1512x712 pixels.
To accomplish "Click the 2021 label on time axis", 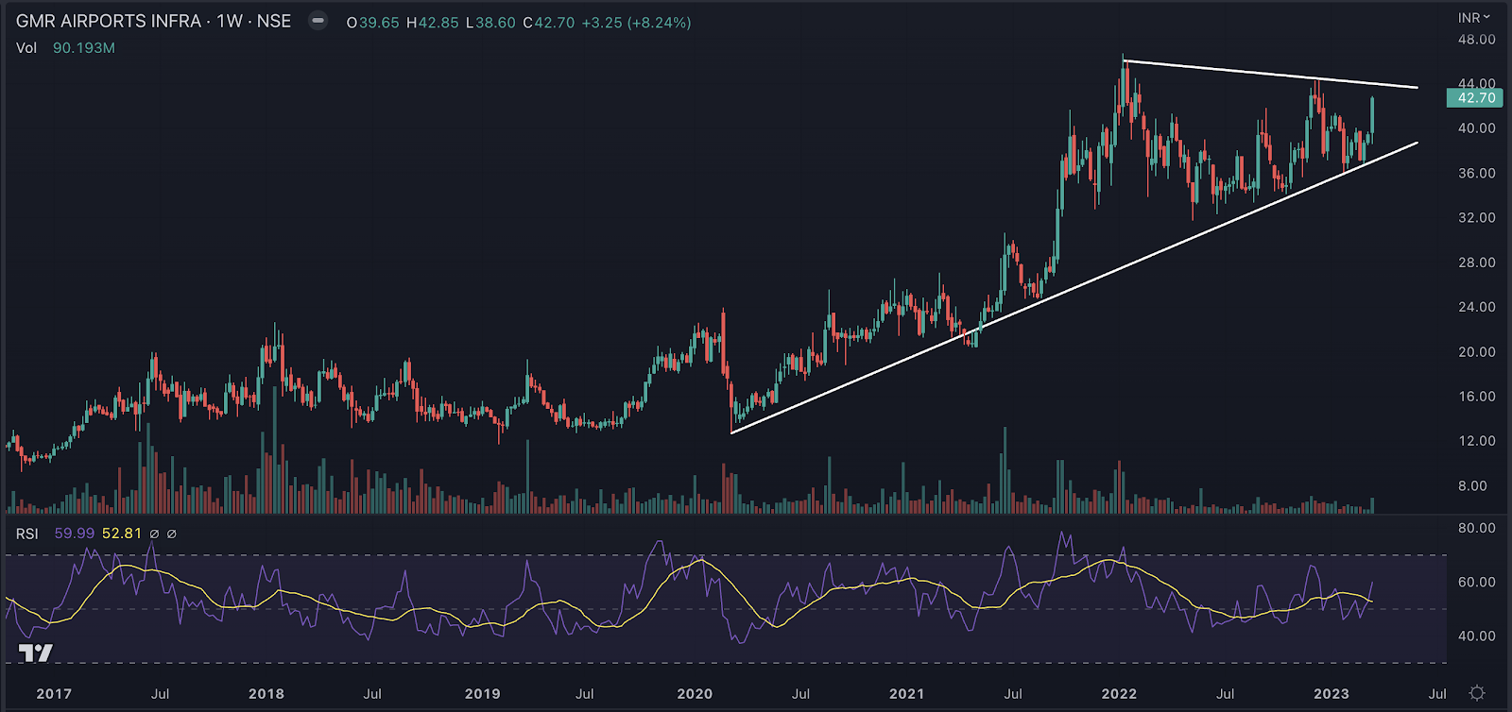I will (x=907, y=694).
